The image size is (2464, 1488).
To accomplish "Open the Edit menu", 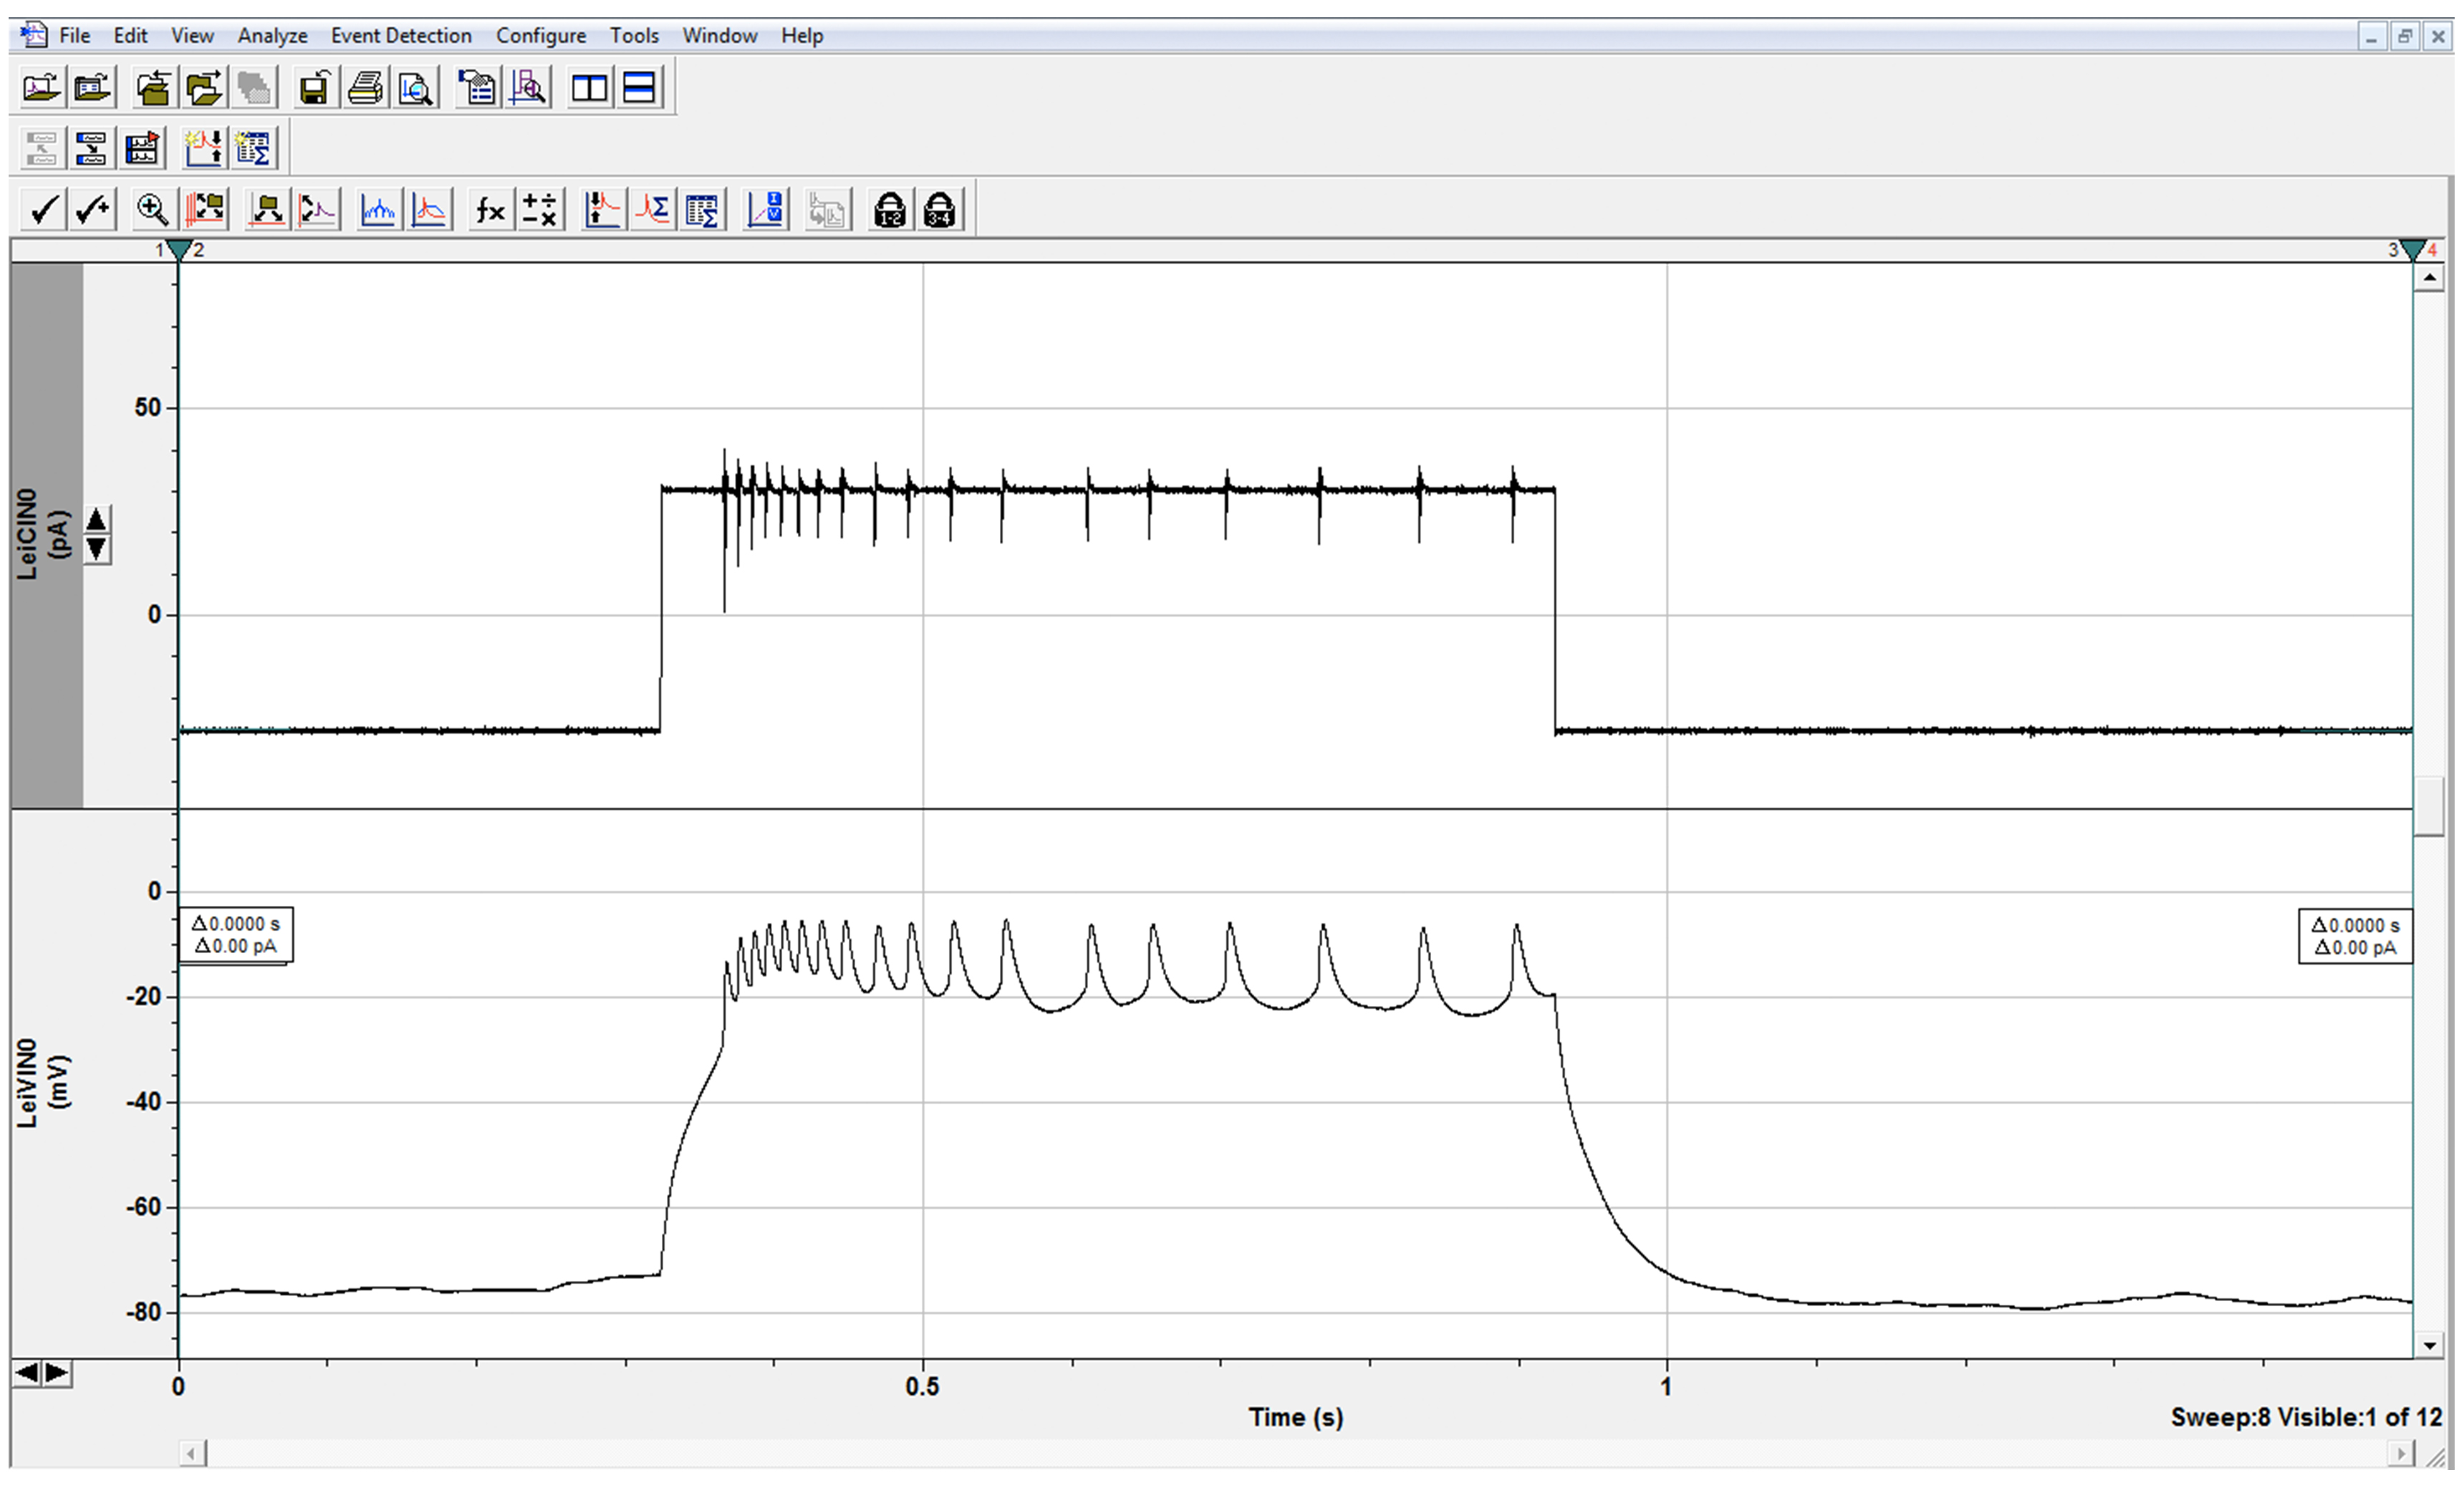I will [x=130, y=36].
